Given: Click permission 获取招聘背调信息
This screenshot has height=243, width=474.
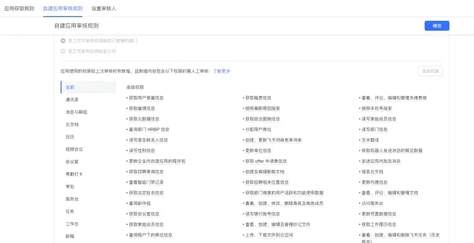Looking at the screenshot, I should (147, 172).
